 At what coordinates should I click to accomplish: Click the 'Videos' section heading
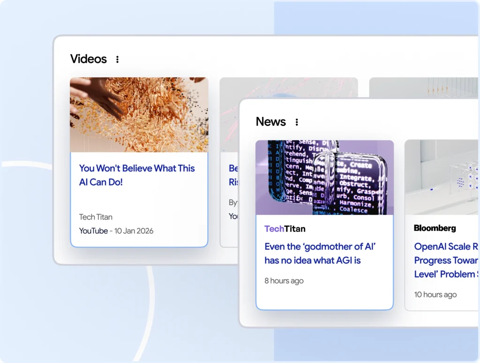(x=89, y=59)
